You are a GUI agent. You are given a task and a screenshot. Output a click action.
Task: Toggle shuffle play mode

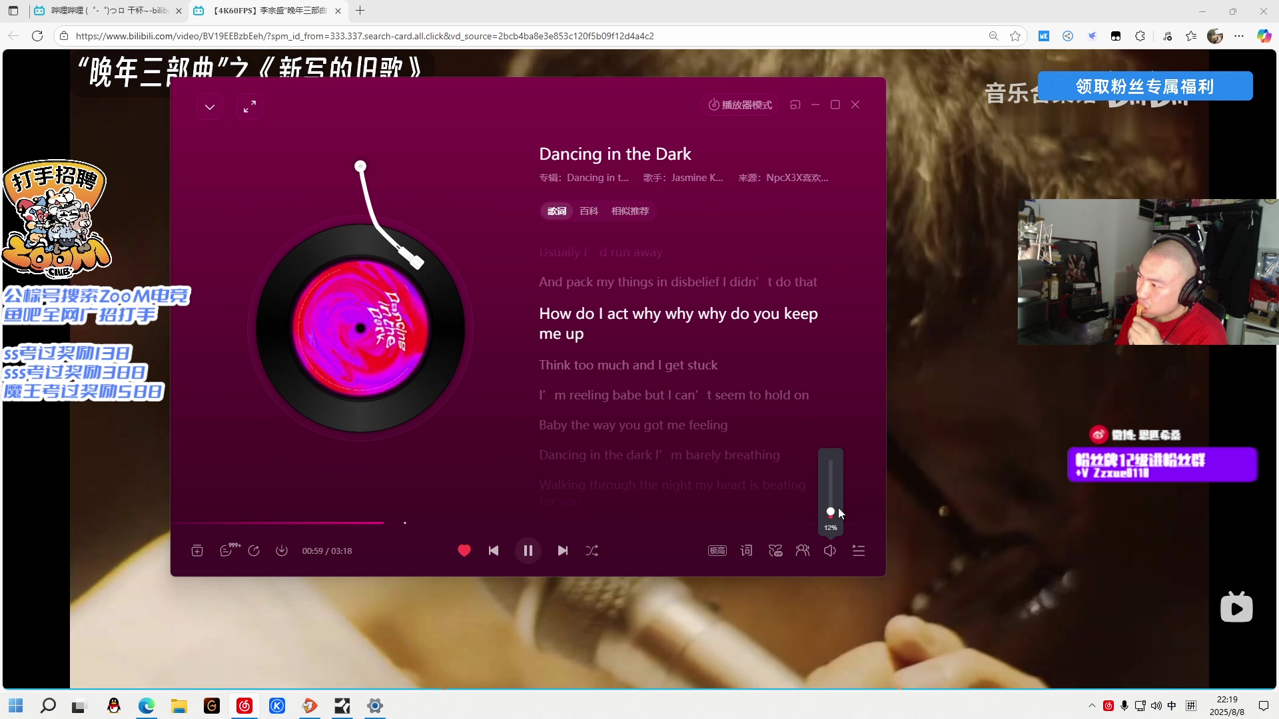click(592, 551)
